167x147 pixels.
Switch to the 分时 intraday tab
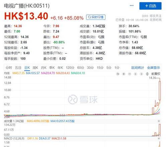tap(9, 68)
